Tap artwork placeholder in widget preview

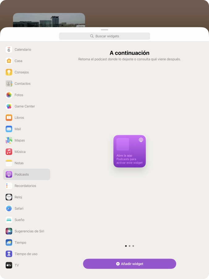click(x=122, y=144)
